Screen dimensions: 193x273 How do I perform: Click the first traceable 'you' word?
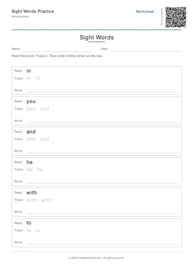pyautogui.click(x=31, y=109)
